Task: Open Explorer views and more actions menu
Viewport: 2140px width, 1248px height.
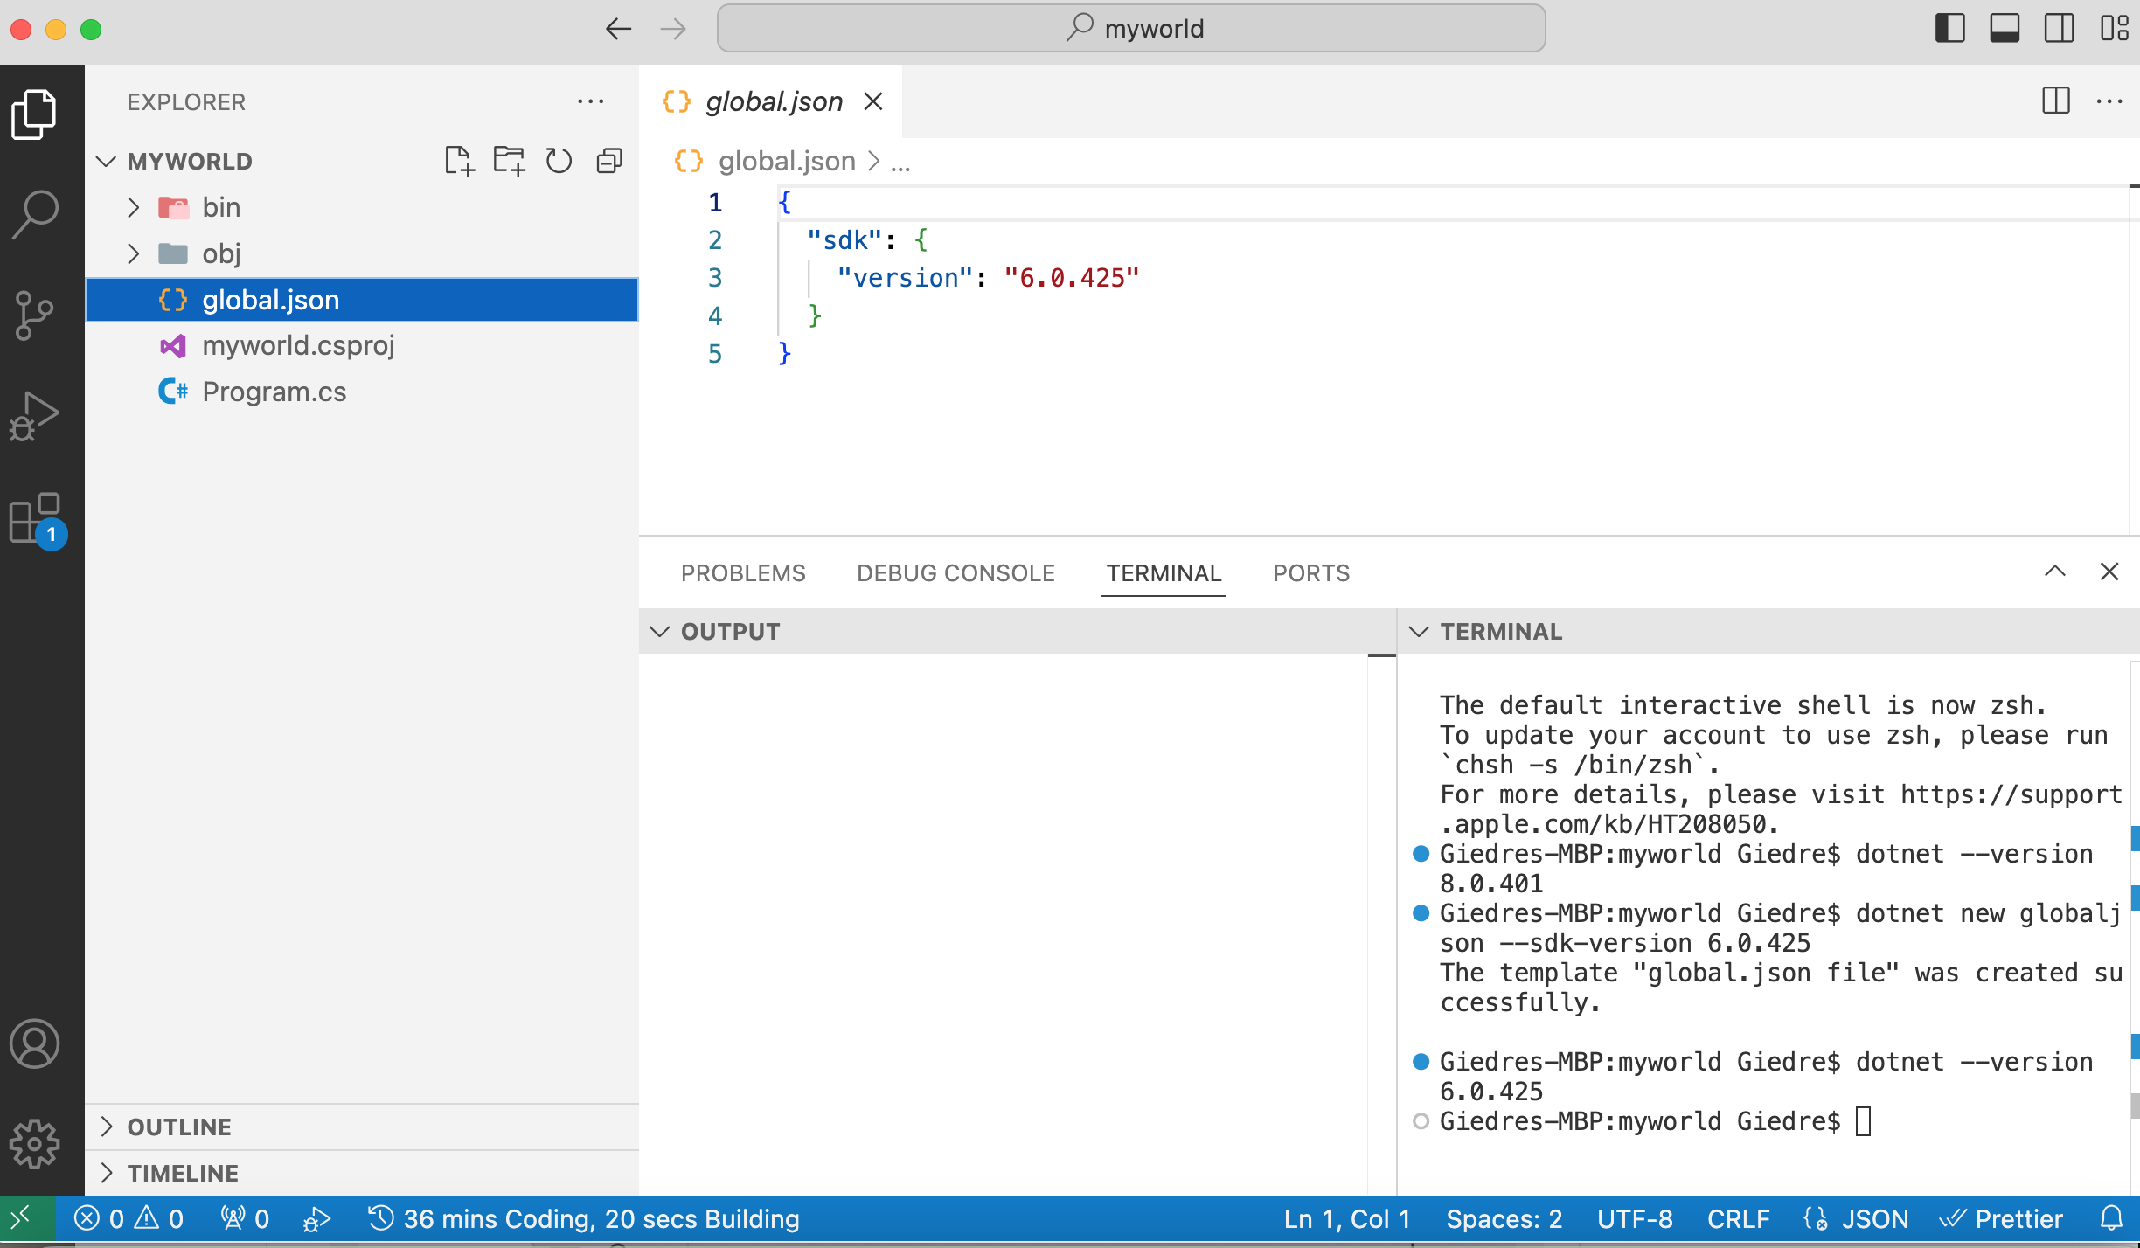Action: (591, 101)
